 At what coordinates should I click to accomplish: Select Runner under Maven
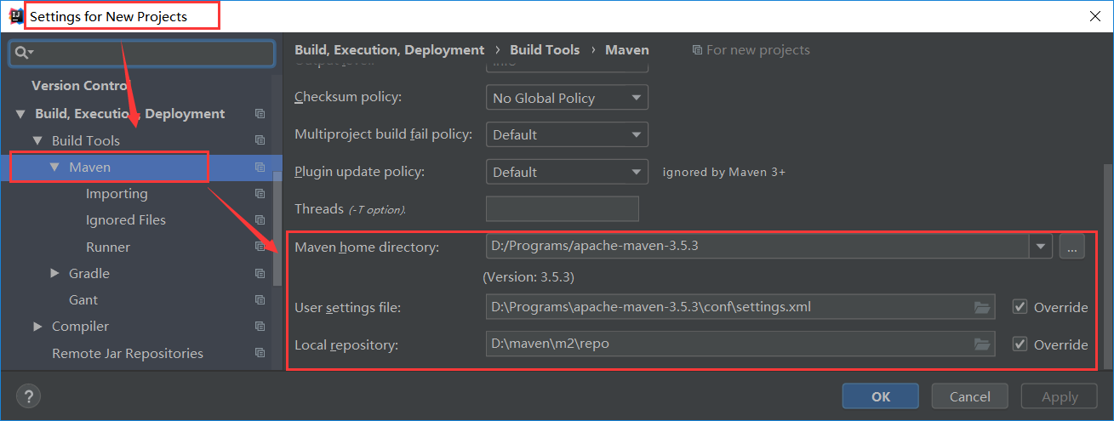pyautogui.click(x=108, y=247)
